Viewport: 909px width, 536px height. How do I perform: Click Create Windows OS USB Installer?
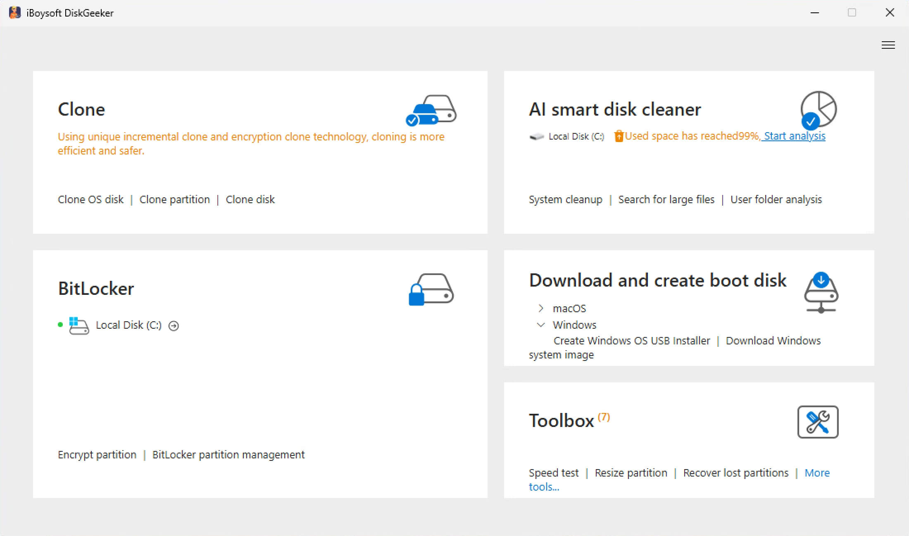[631, 340]
